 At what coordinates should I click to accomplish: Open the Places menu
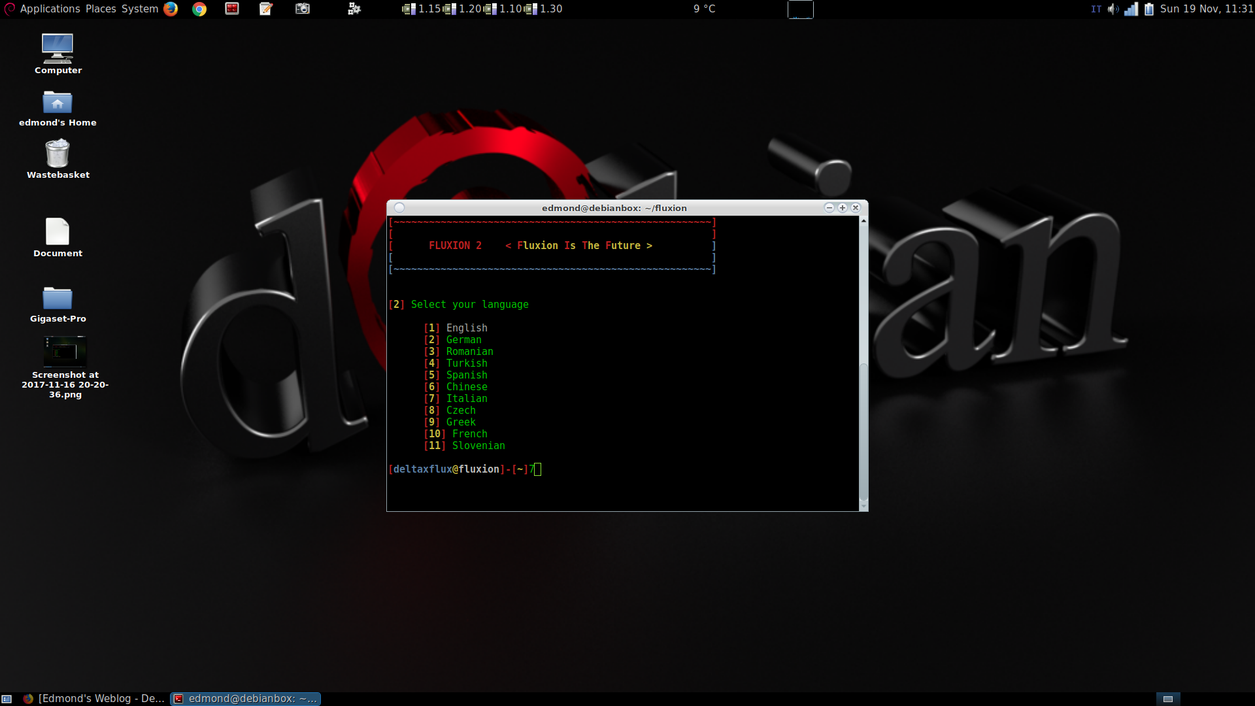click(x=101, y=8)
